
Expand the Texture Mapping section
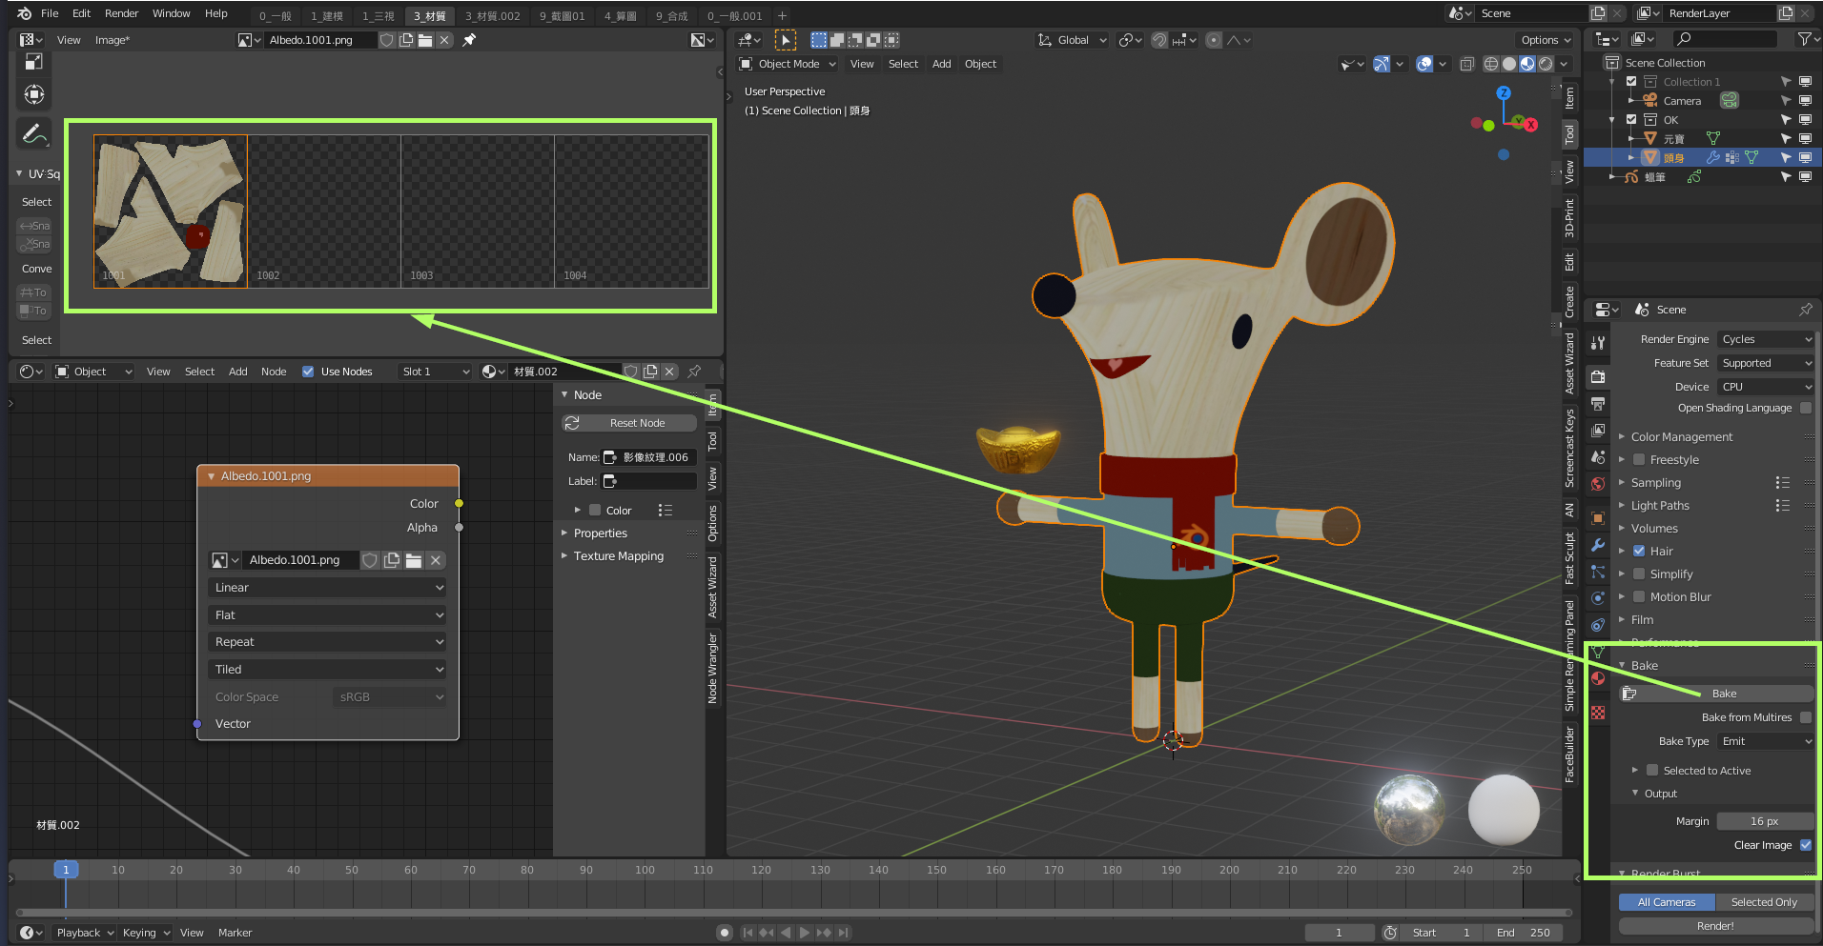(x=618, y=556)
